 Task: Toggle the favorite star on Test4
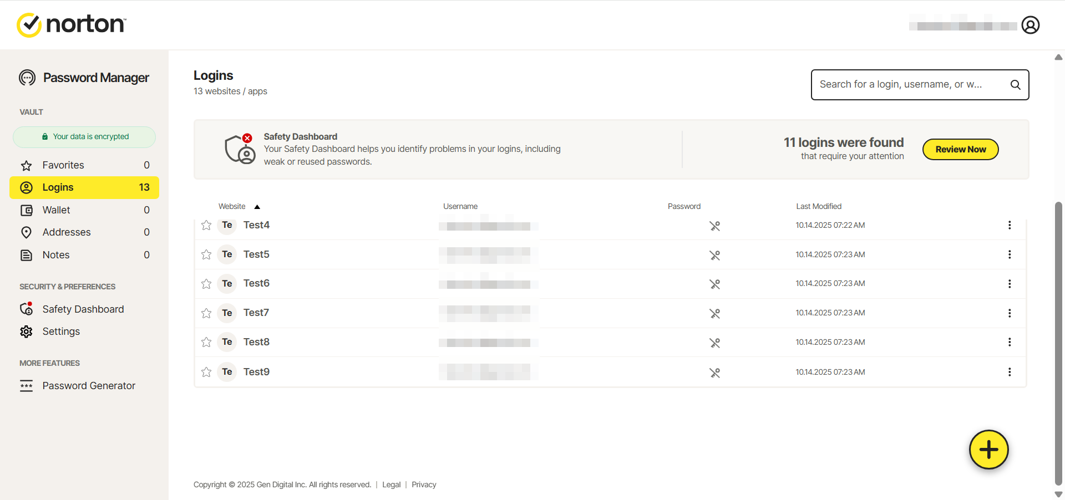click(x=206, y=225)
